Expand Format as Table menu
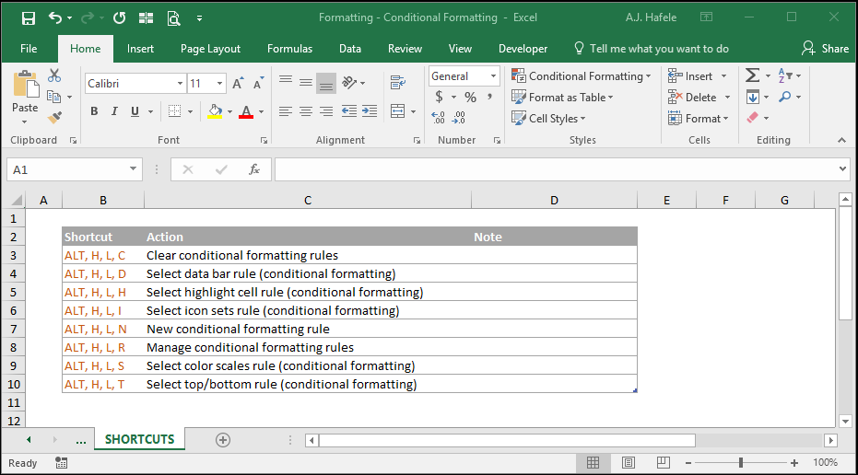Viewport: 858px width, 475px height. 562,98
